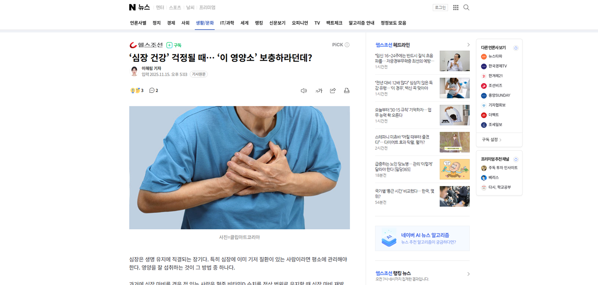The width and height of the screenshot is (598, 285).
Task: Toggle 구독 subscribe for 헬스조선
Action: coord(174,45)
